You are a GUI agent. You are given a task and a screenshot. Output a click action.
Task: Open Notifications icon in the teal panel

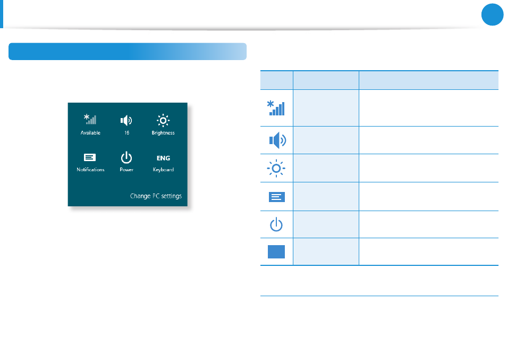90,157
